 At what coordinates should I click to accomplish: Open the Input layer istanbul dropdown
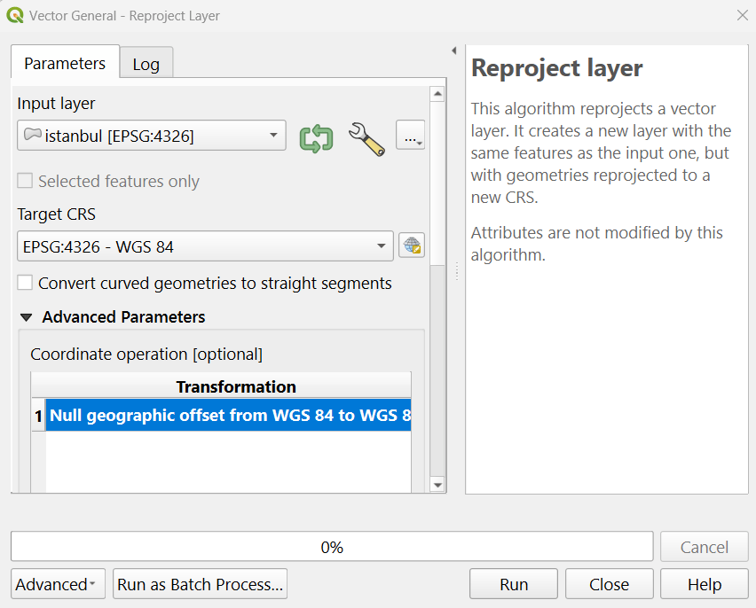point(151,136)
